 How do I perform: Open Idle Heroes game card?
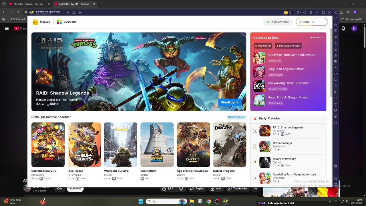click(84, 152)
